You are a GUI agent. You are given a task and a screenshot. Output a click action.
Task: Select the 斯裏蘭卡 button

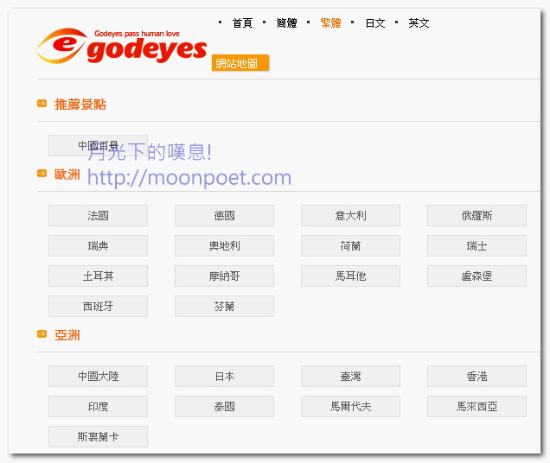point(98,436)
